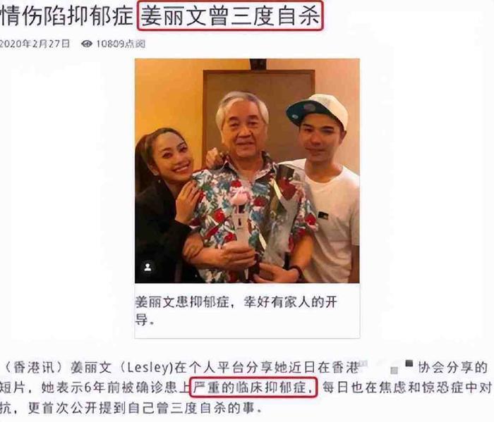Click the highlighted phrase 严重的临床抑郁症

[x=253, y=387]
